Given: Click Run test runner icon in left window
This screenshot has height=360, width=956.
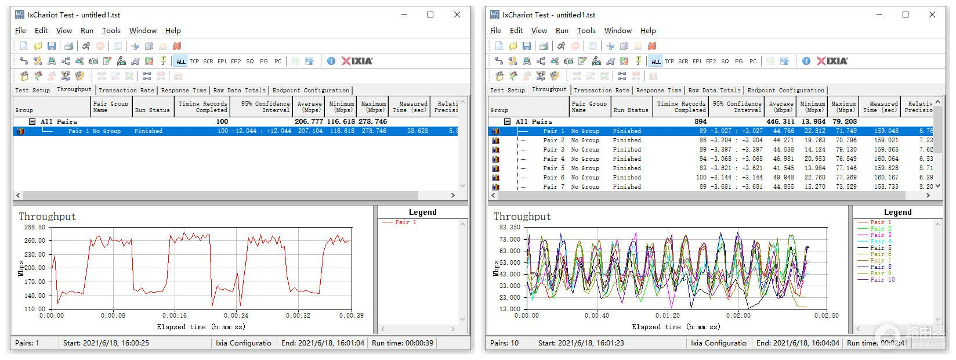Looking at the screenshot, I should [86, 46].
